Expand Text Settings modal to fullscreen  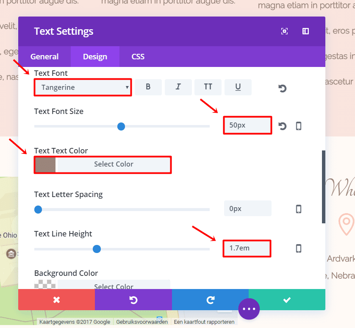(x=284, y=31)
